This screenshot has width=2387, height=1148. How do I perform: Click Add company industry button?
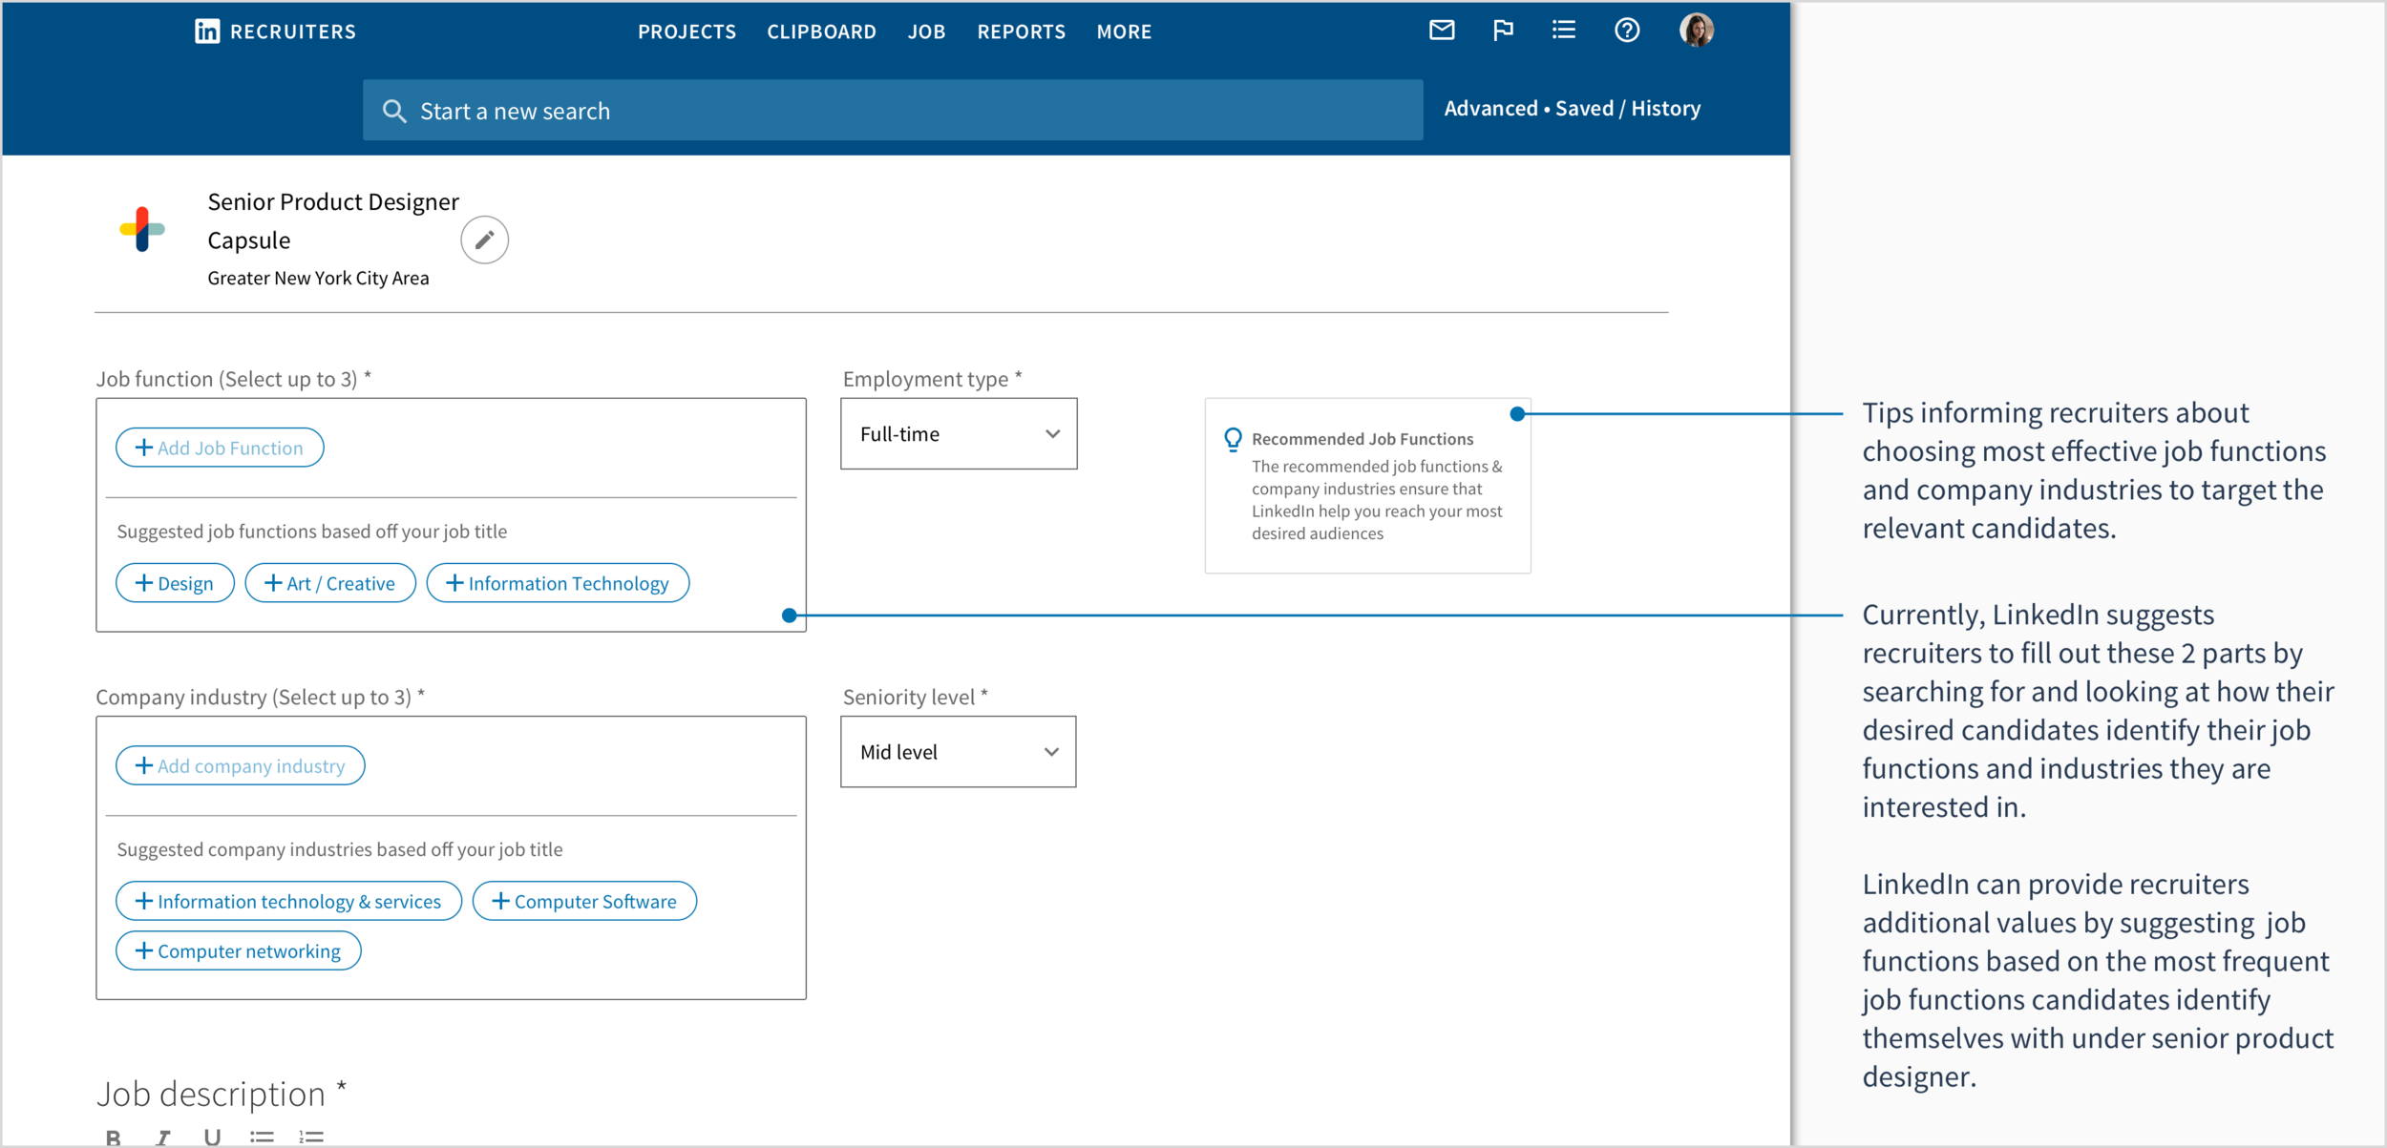click(x=240, y=765)
